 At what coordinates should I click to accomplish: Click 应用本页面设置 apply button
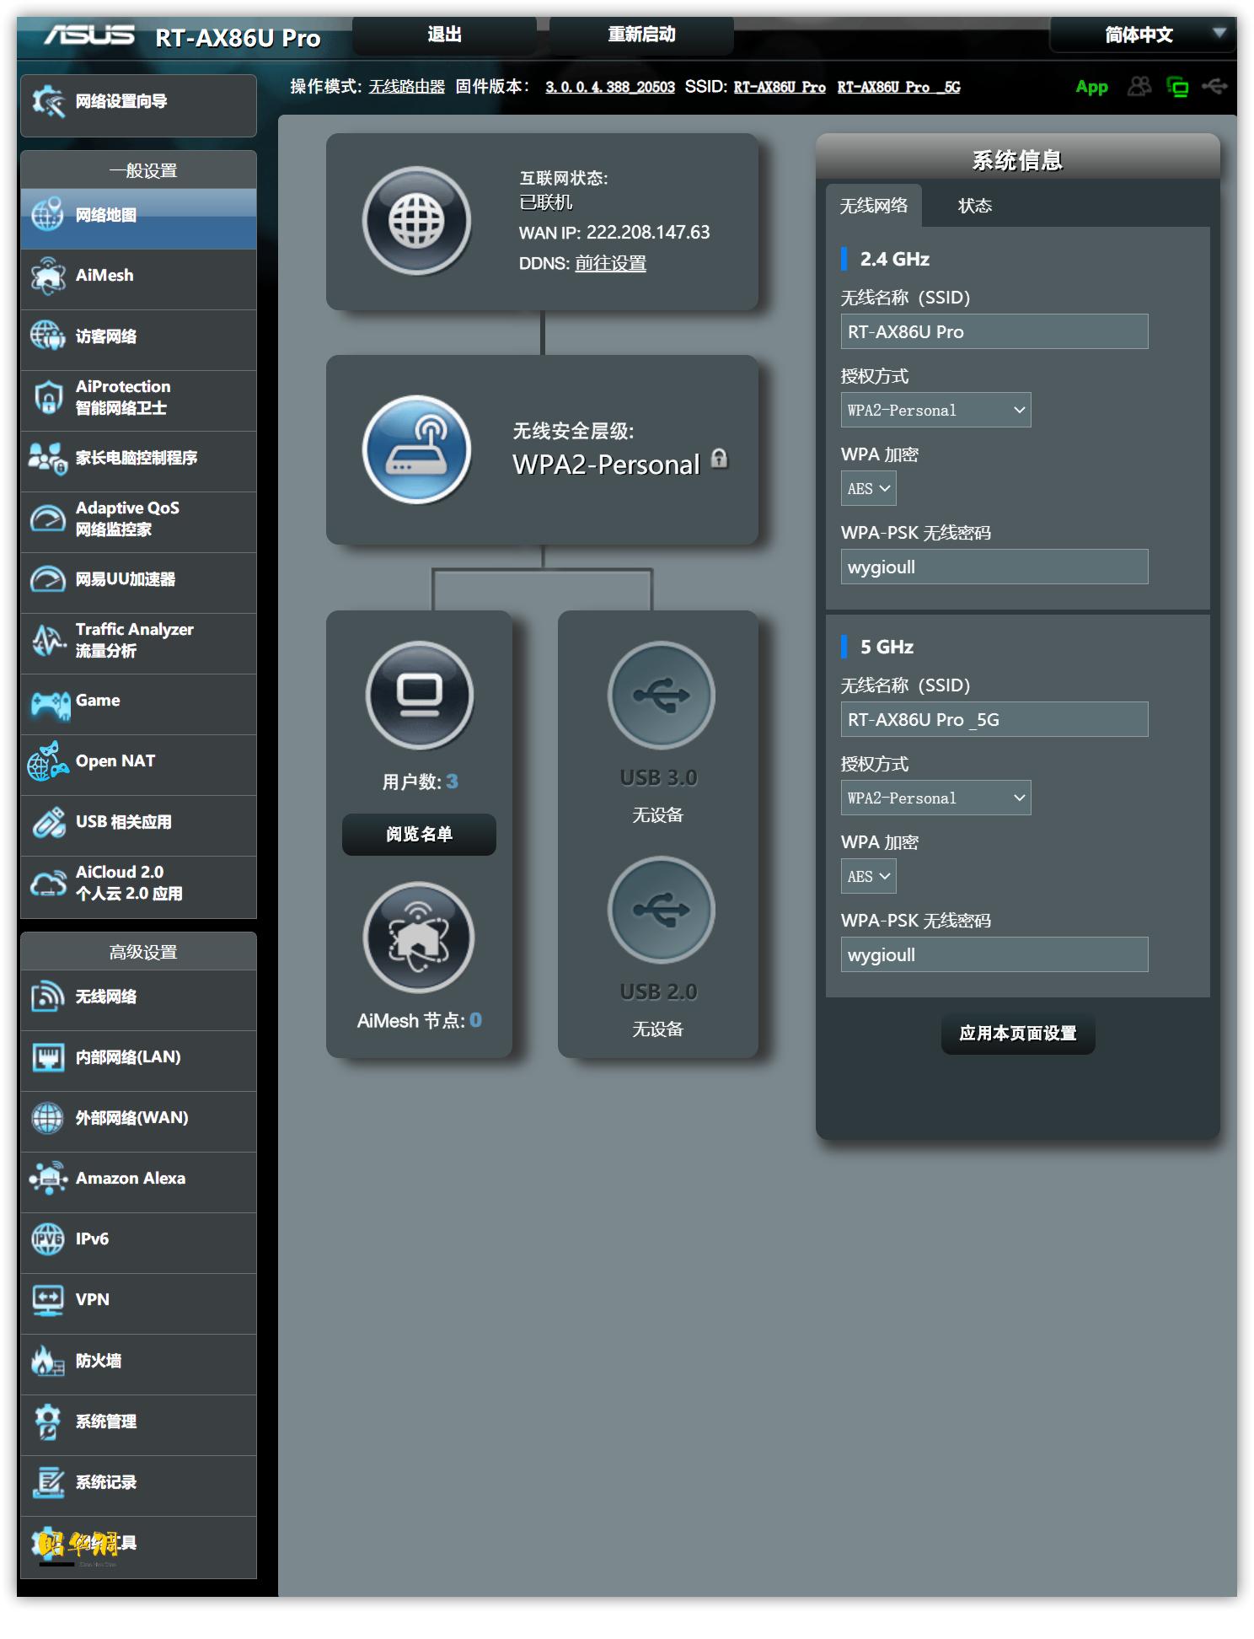pyautogui.click(x=1018, y=1033)
